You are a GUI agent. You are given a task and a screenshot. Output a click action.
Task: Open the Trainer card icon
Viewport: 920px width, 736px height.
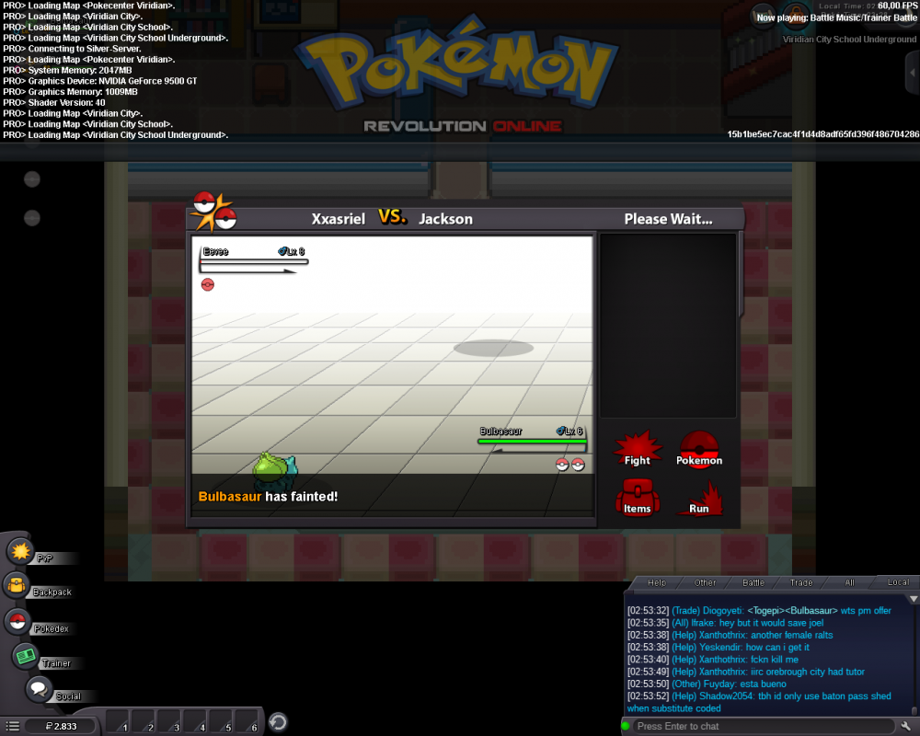[x=25, y=656]
